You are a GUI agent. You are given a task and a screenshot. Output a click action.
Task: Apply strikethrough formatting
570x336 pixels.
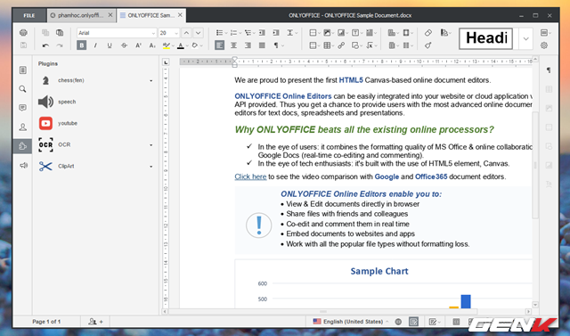coord(124,45)
